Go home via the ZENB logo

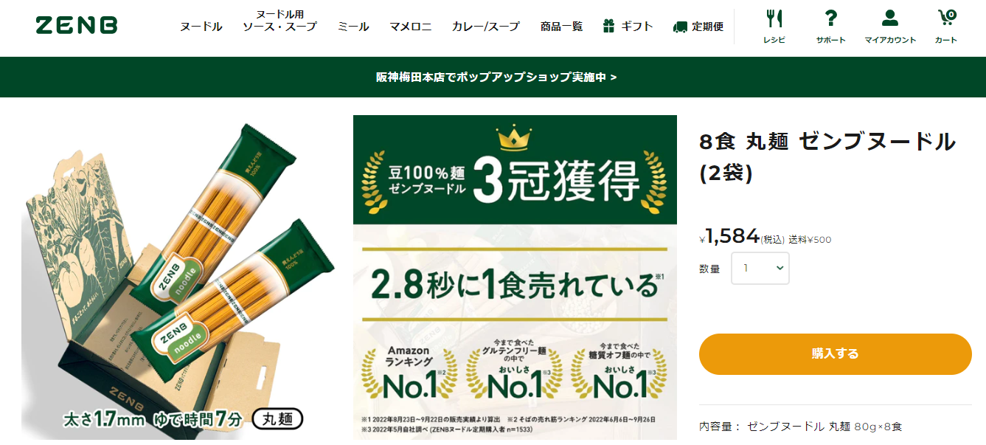[x=77, y=26]
